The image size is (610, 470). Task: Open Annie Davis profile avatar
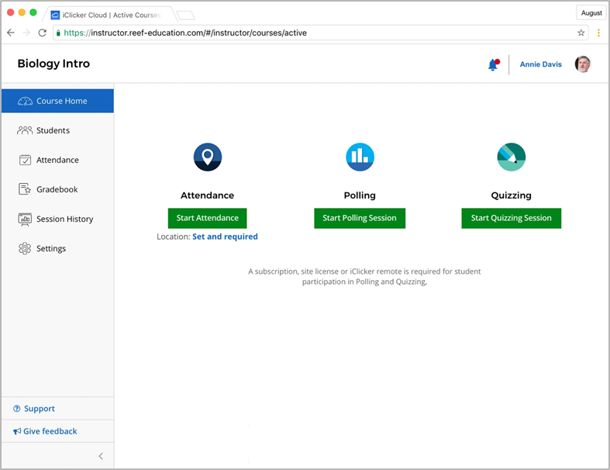click(x=583, y=64)
